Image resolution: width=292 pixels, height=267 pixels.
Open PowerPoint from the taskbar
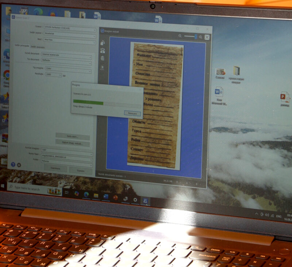tap(115, 198)
